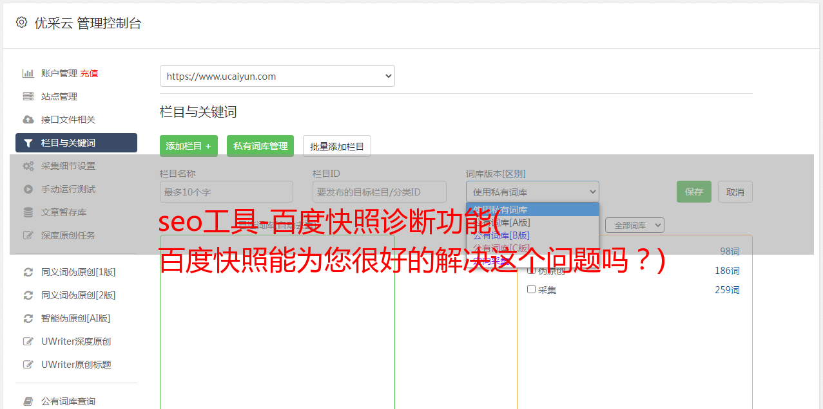Tick the 采集 checkbox
Screen dimensions: 823x409
click(x=532, y=289)
